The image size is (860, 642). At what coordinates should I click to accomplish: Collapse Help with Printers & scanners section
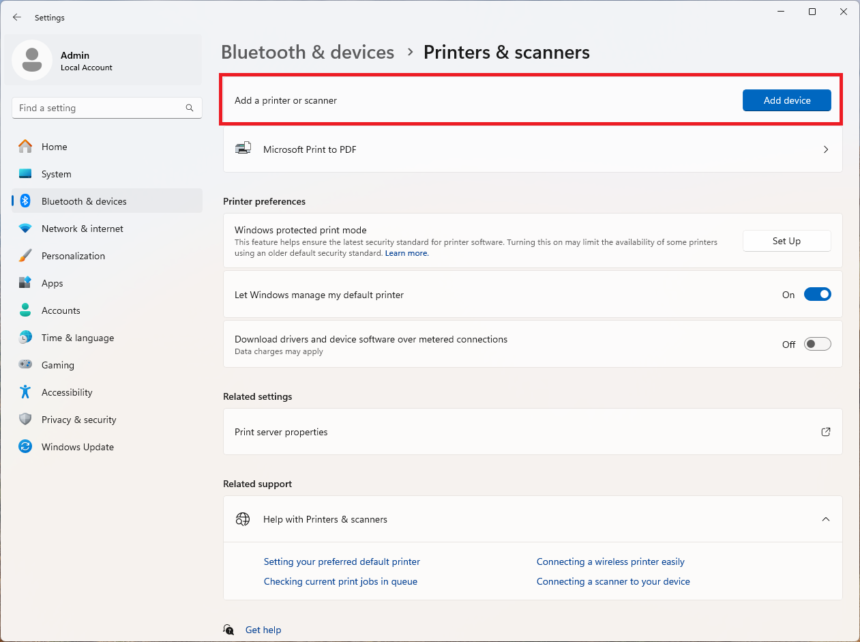[825, 519]
